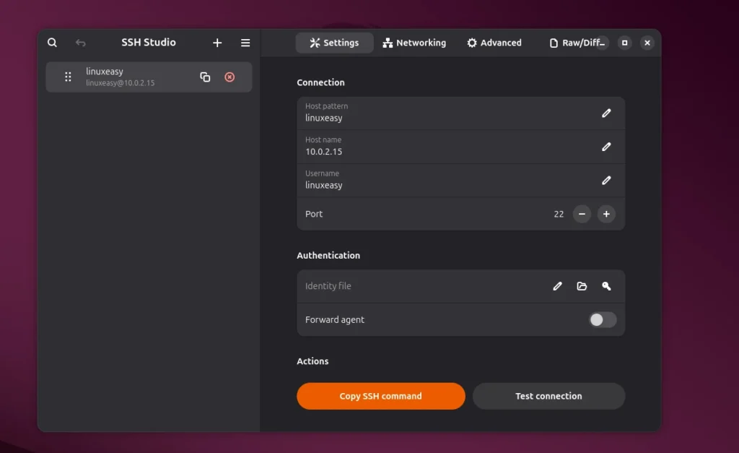The width and height of the screenshot is (739, 453).
Task: Click the undo arrow in the header
Action: pos(80,42)
